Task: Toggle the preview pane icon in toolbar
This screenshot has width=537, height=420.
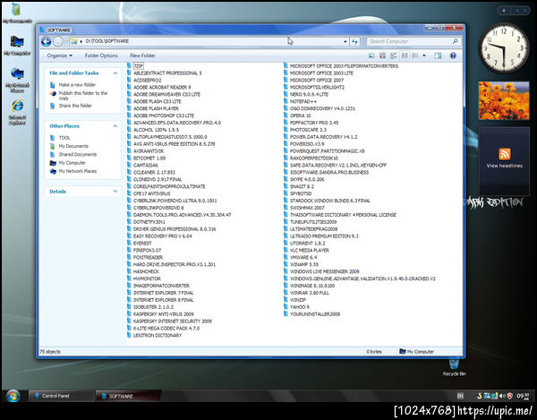Action: (x=438, y=56)
